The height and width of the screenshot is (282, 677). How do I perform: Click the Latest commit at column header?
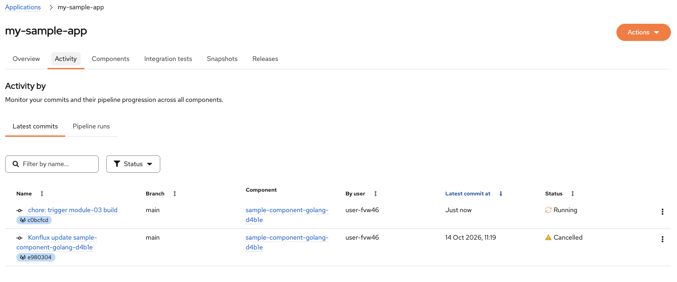(x=468, y=194)
